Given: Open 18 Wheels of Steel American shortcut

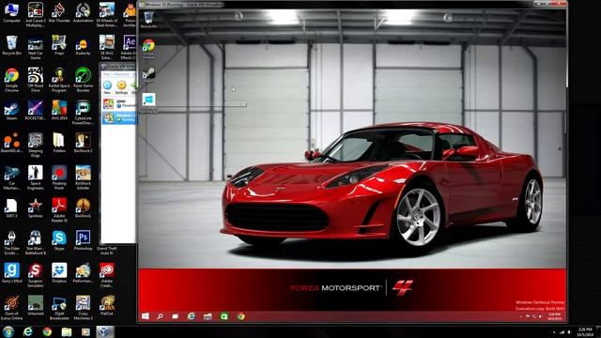Looking at the screenshot, I should [x=106, y=15].
